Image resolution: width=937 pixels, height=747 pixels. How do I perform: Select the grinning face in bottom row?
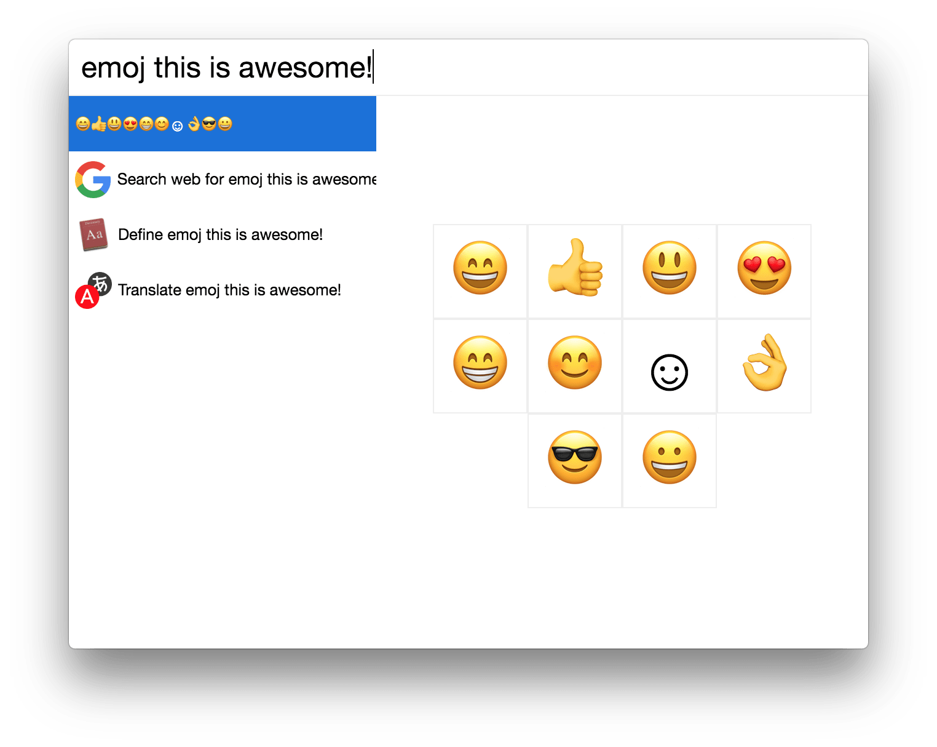pyautogui.click(x=670, y=461)
